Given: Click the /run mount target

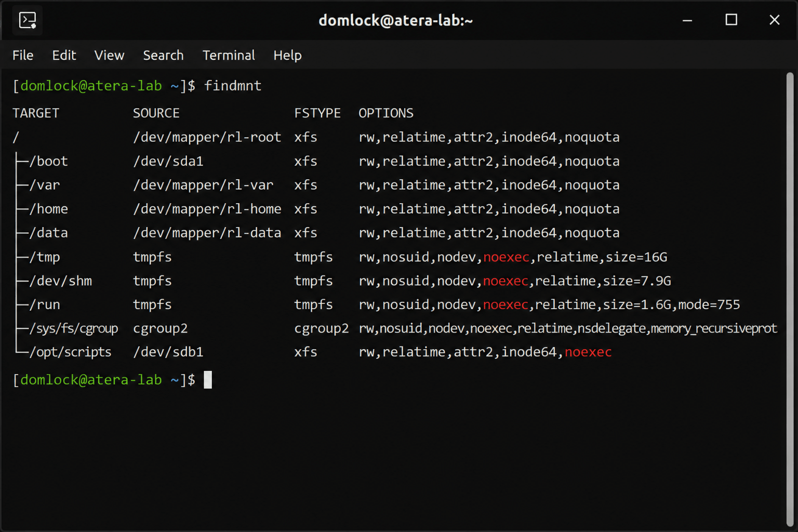Looking at the screenshot, I should pos(45,305).
